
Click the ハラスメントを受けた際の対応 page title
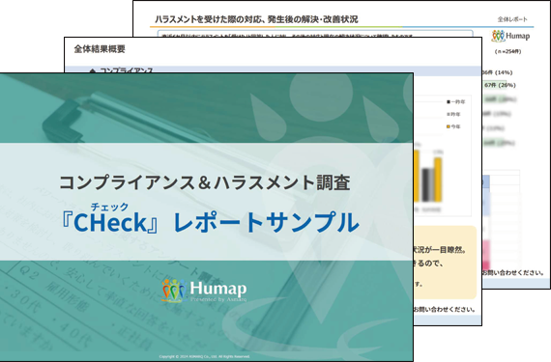coord(256,19)
